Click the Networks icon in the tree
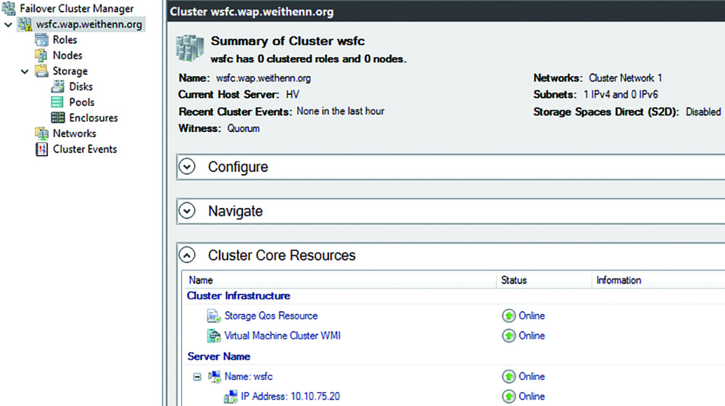Screen dimensions: 725x406 41,133
